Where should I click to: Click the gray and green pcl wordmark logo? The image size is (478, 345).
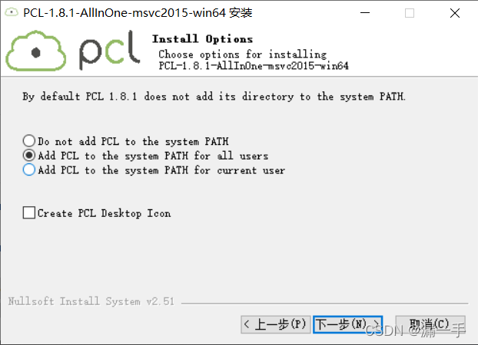[x=109, y=51]
